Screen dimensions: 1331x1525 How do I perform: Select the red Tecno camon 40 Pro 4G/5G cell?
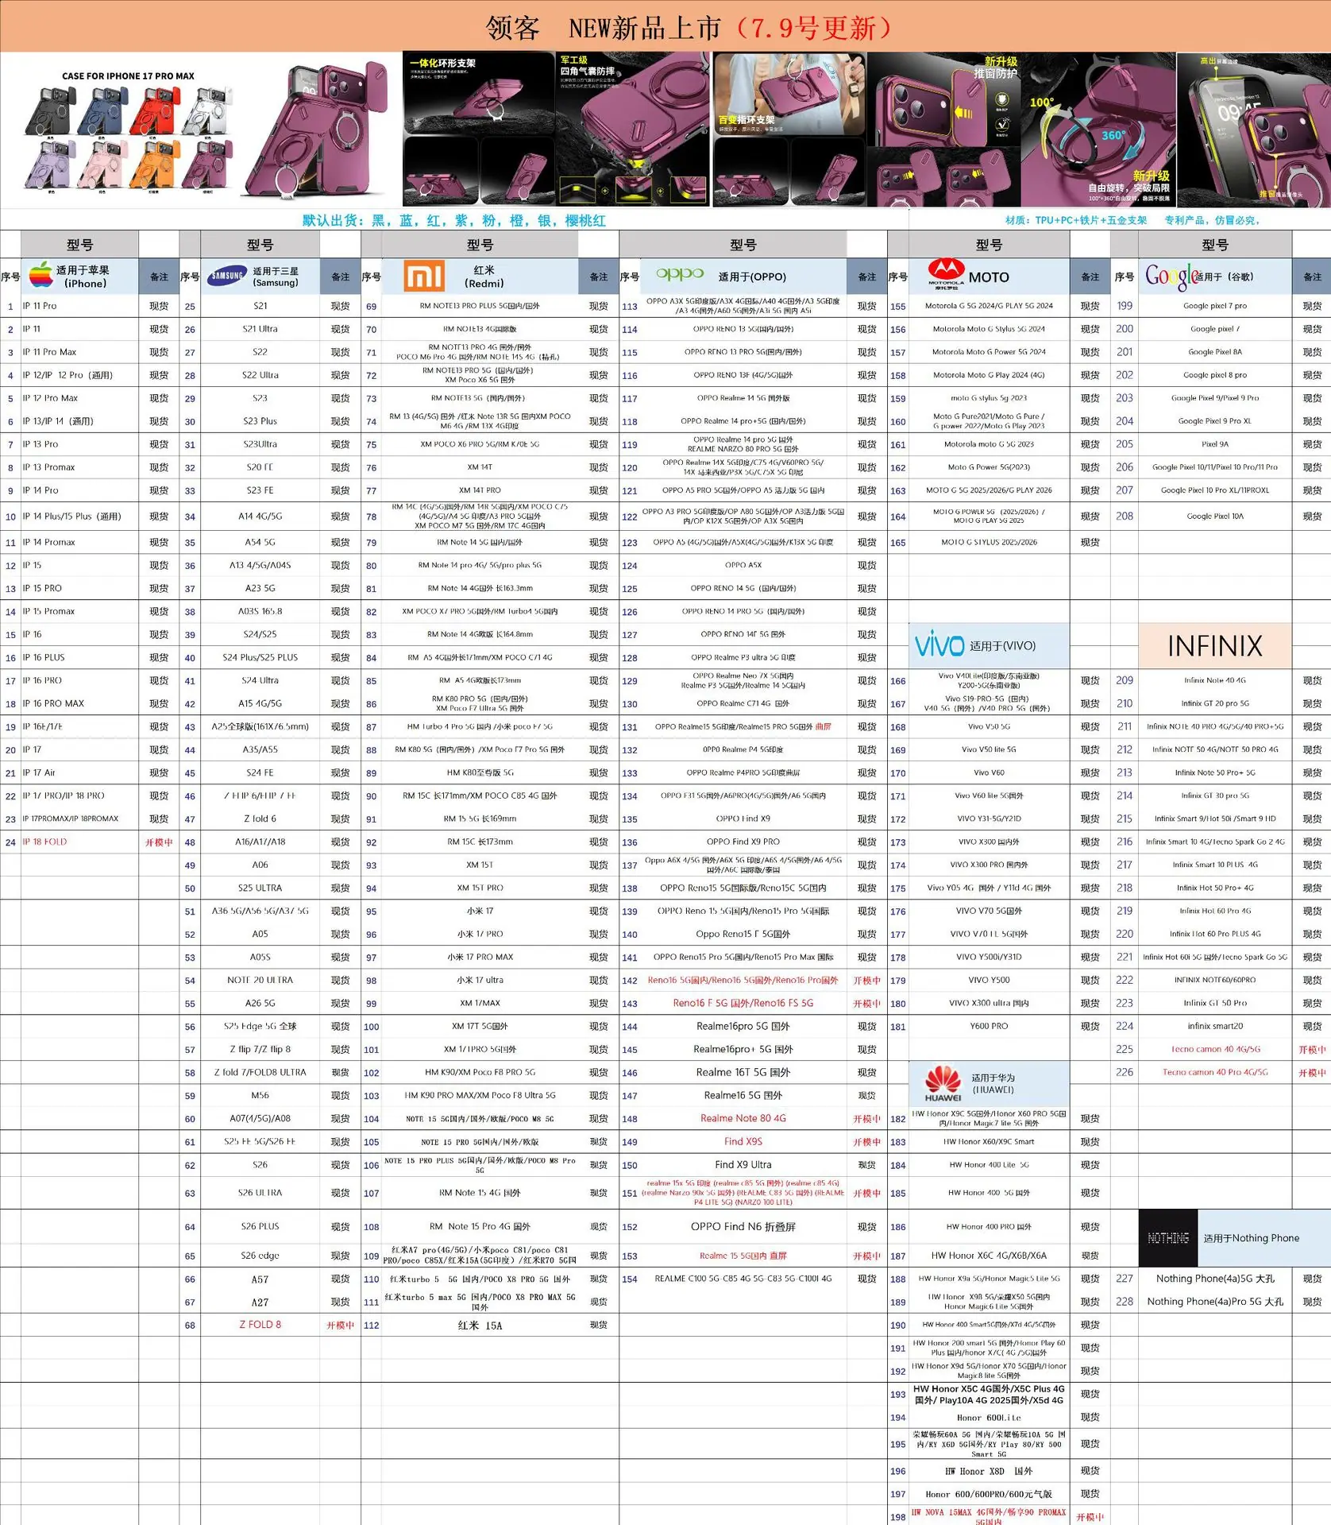click(x=1215, y=1073)
